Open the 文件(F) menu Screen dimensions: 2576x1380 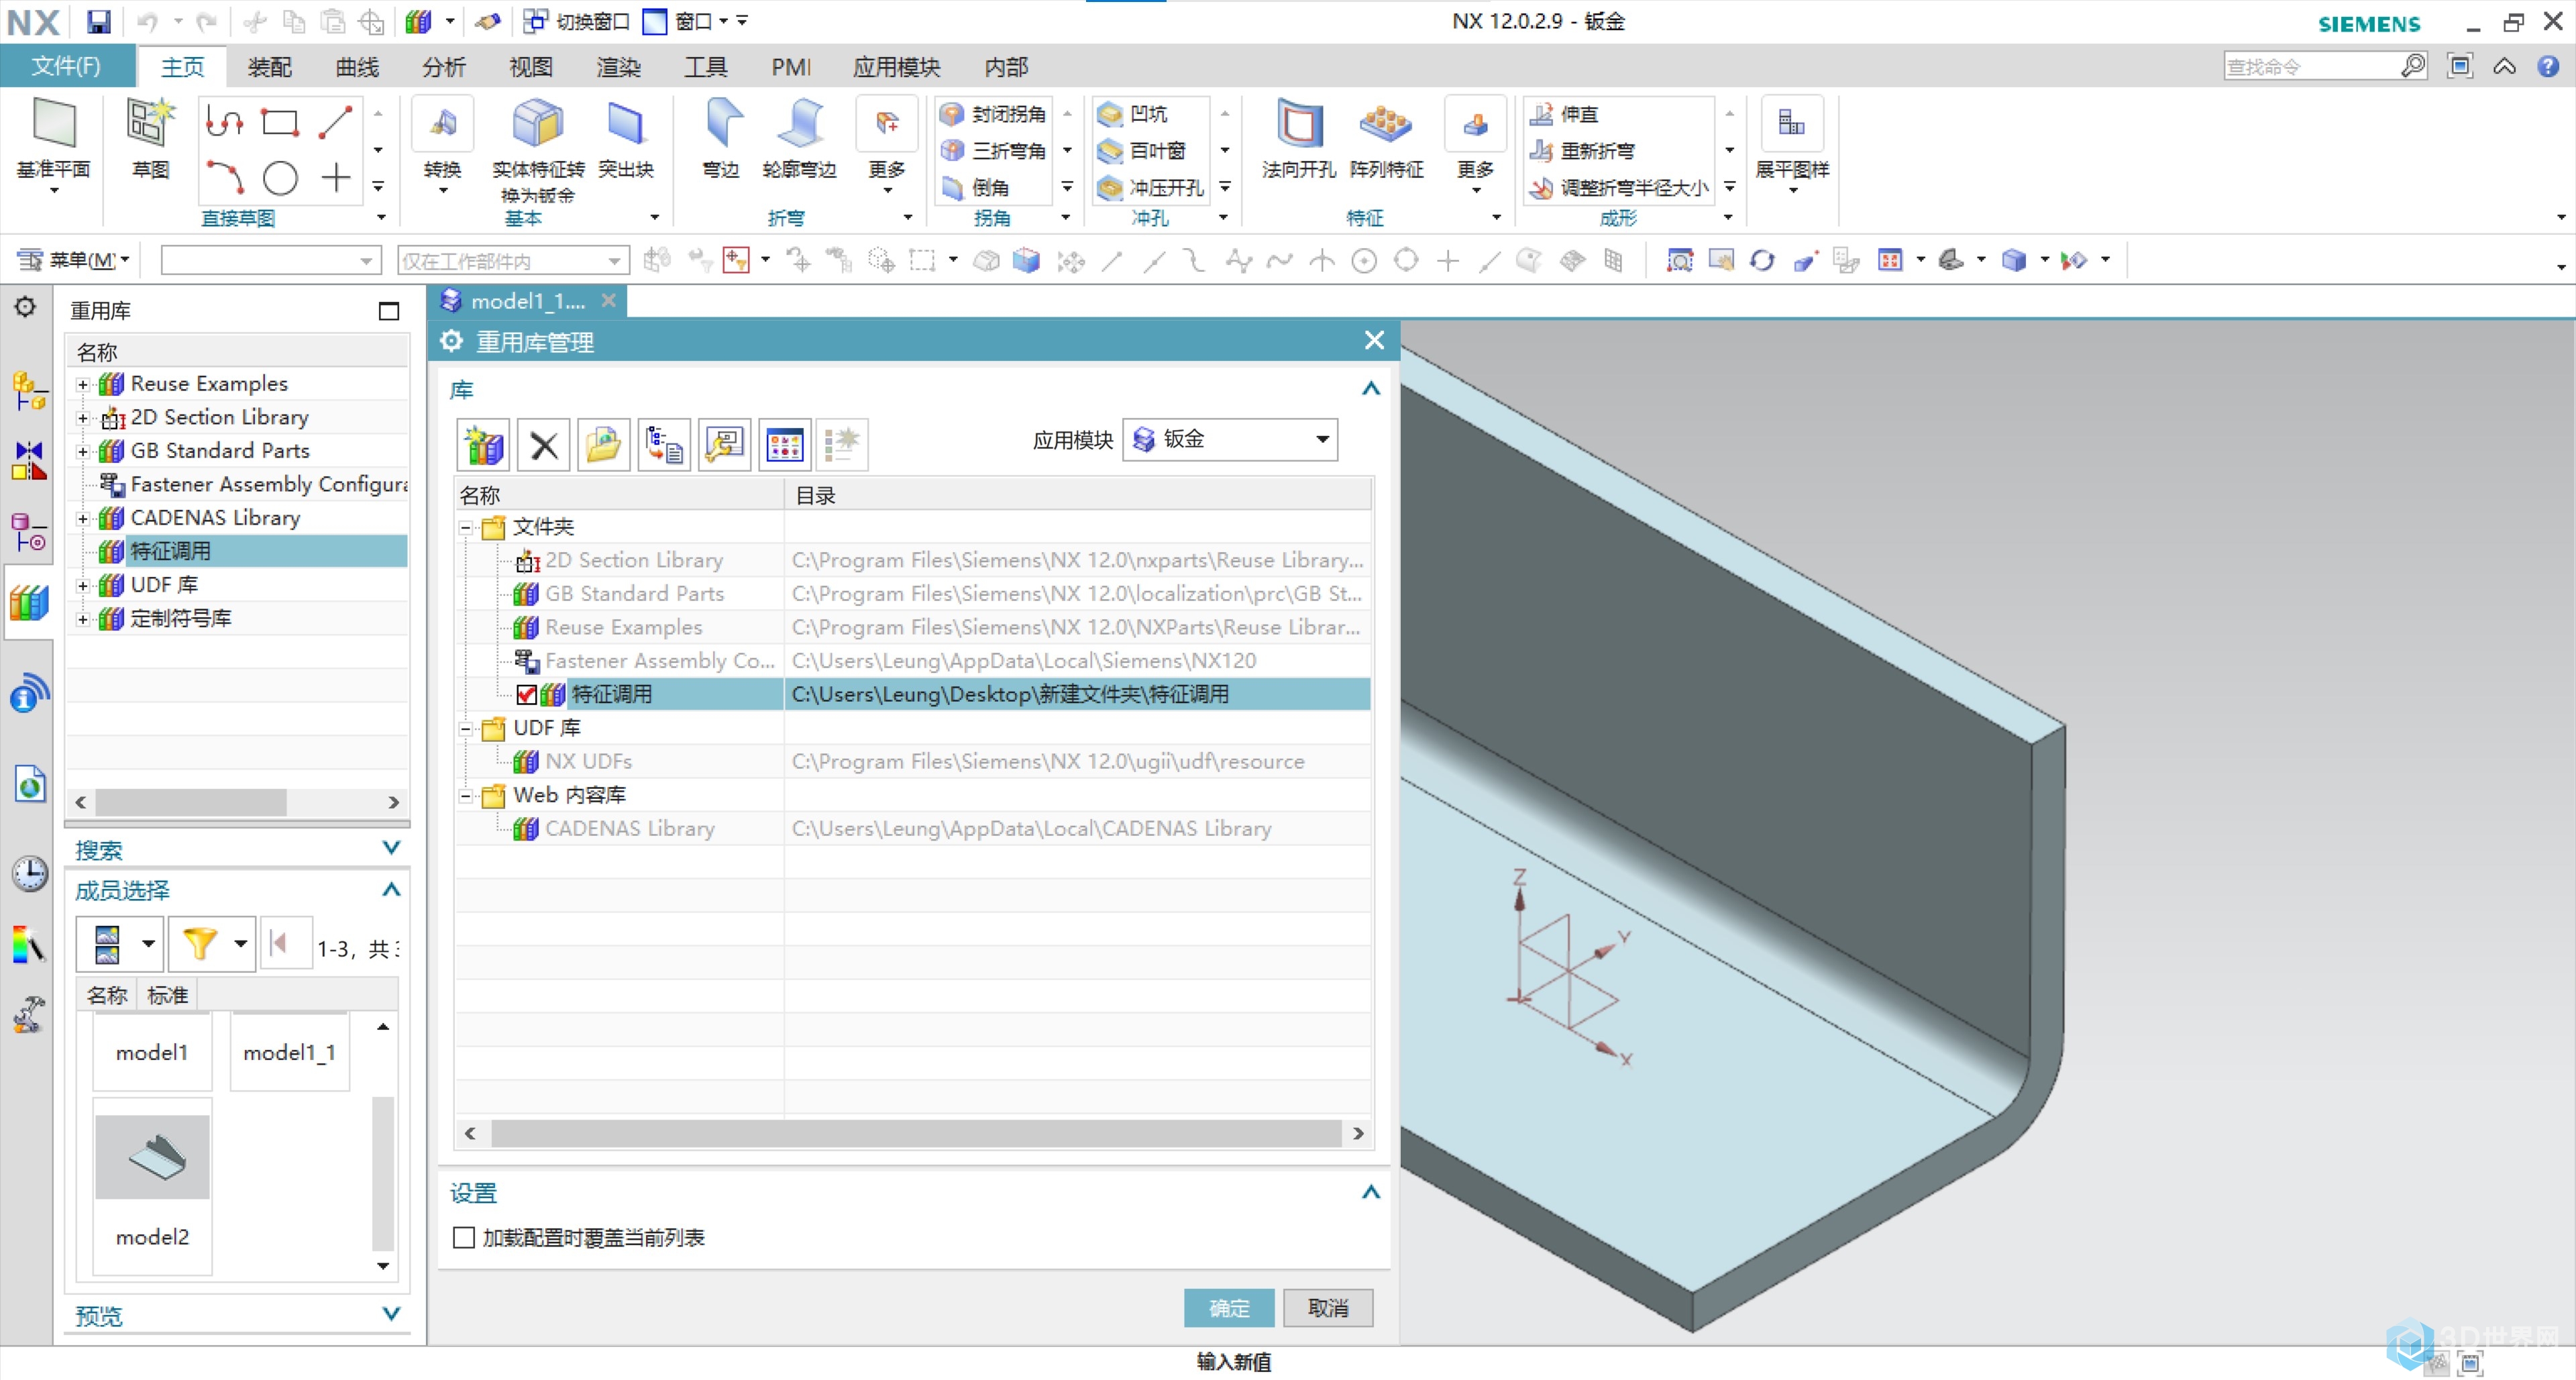[66, 66]
